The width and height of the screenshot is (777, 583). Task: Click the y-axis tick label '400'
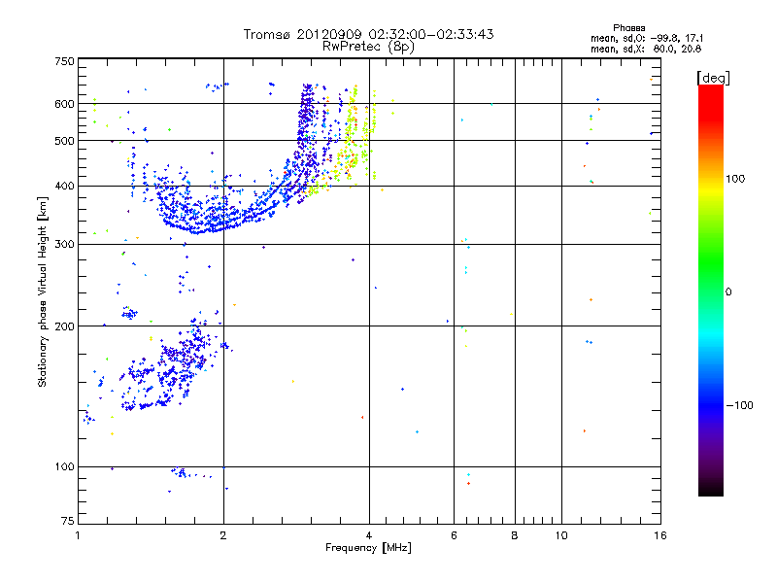(x=64, y=186)
